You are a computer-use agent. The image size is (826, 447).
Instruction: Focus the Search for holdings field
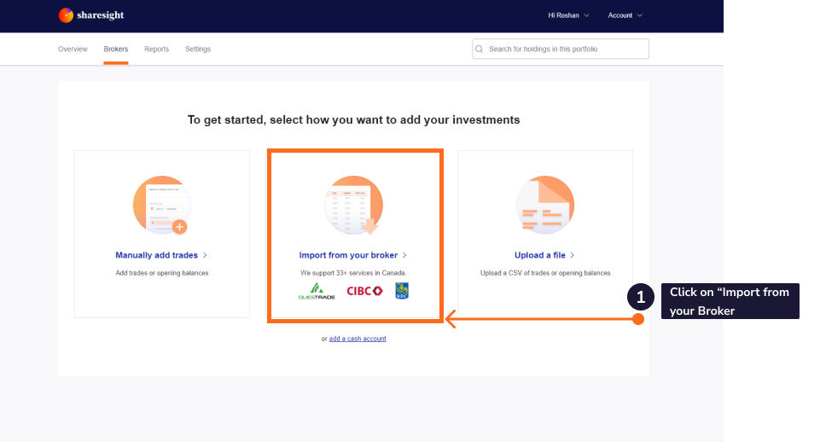coord(561,49)
